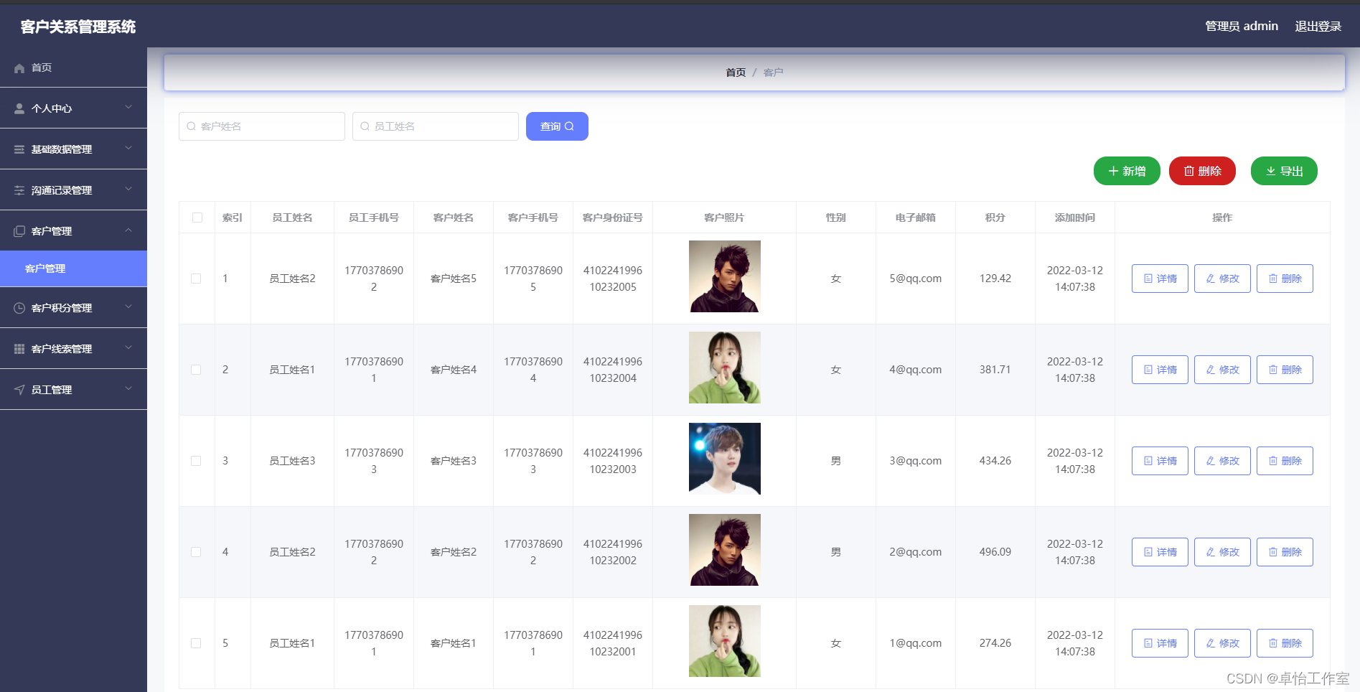Check the checkbox beside 客户姓名3 row

[196, 460]
